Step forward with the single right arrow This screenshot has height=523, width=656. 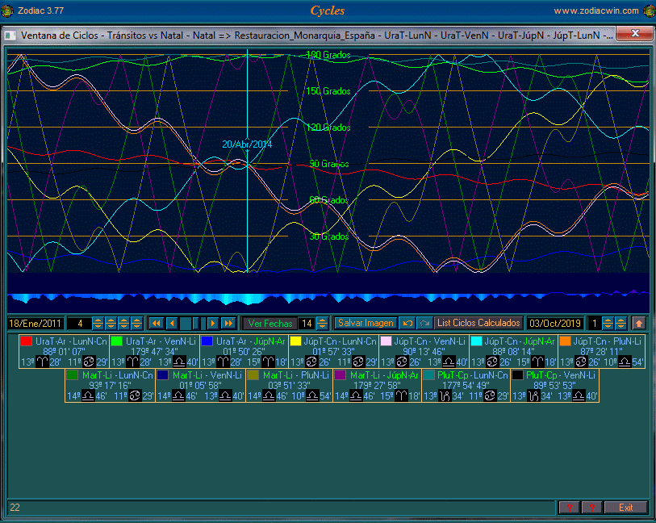point(213,324)
